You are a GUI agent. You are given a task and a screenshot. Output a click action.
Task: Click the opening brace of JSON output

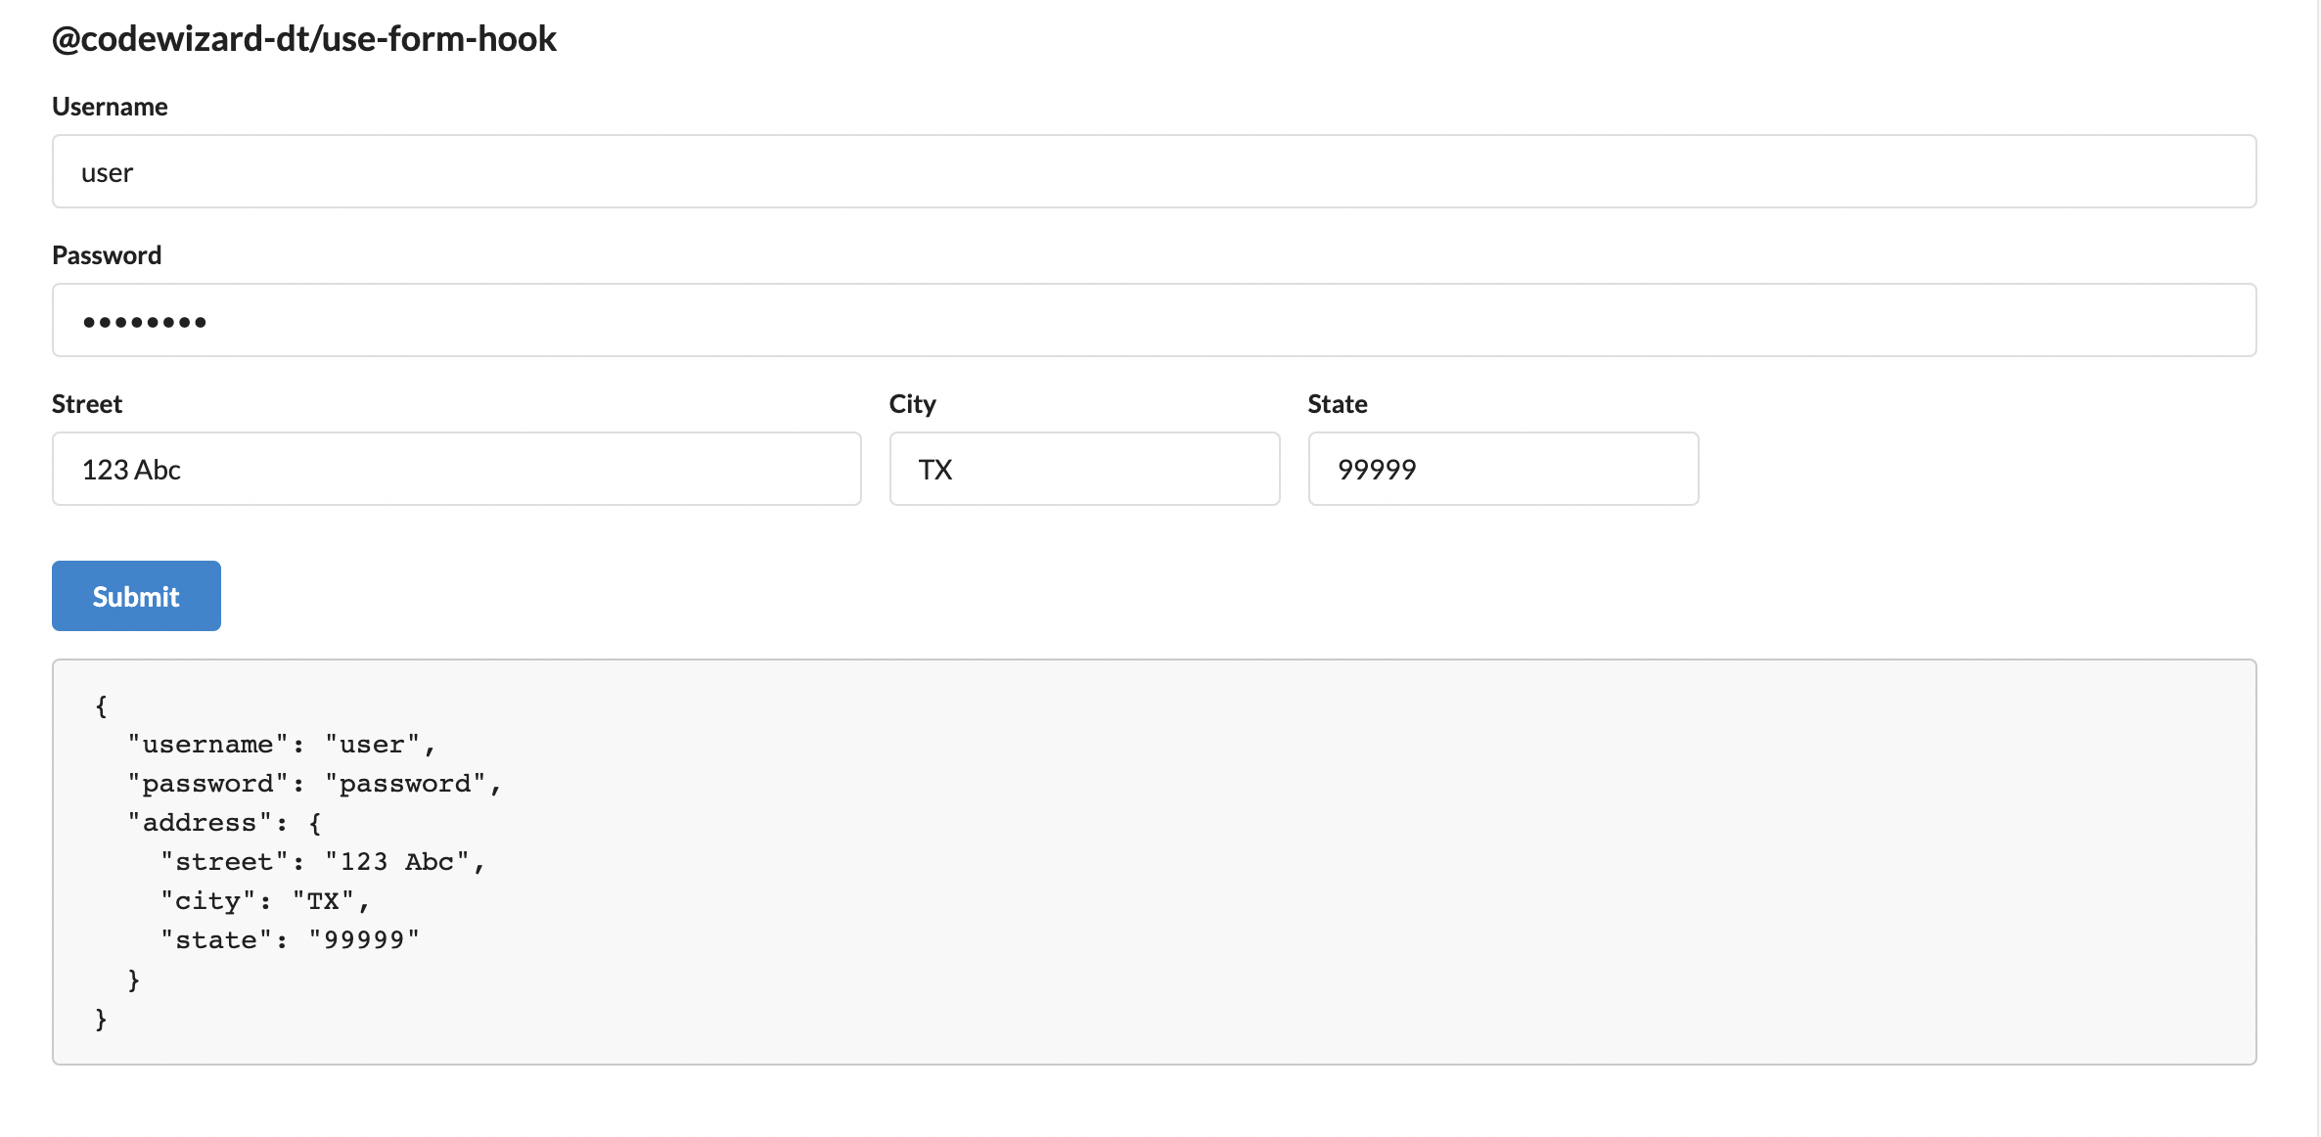[x=101, y=705]
